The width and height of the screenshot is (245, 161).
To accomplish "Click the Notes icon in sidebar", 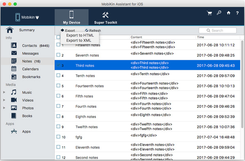I will click(x=14, y=61).
